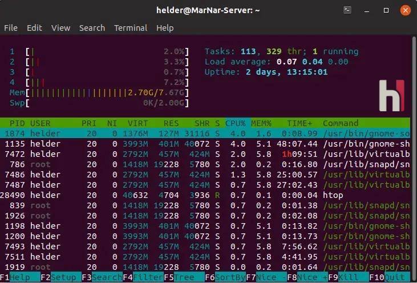Click the Load average text

click(x=276, y=62)
